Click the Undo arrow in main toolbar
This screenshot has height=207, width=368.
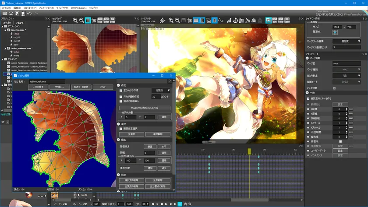pyautogui.click(x=29, y=14)
